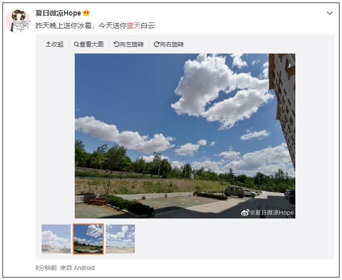This screenshot has width=342, height=280.
Task: Rotate the photo left with 向左旋转
Action: coord(129,44)
